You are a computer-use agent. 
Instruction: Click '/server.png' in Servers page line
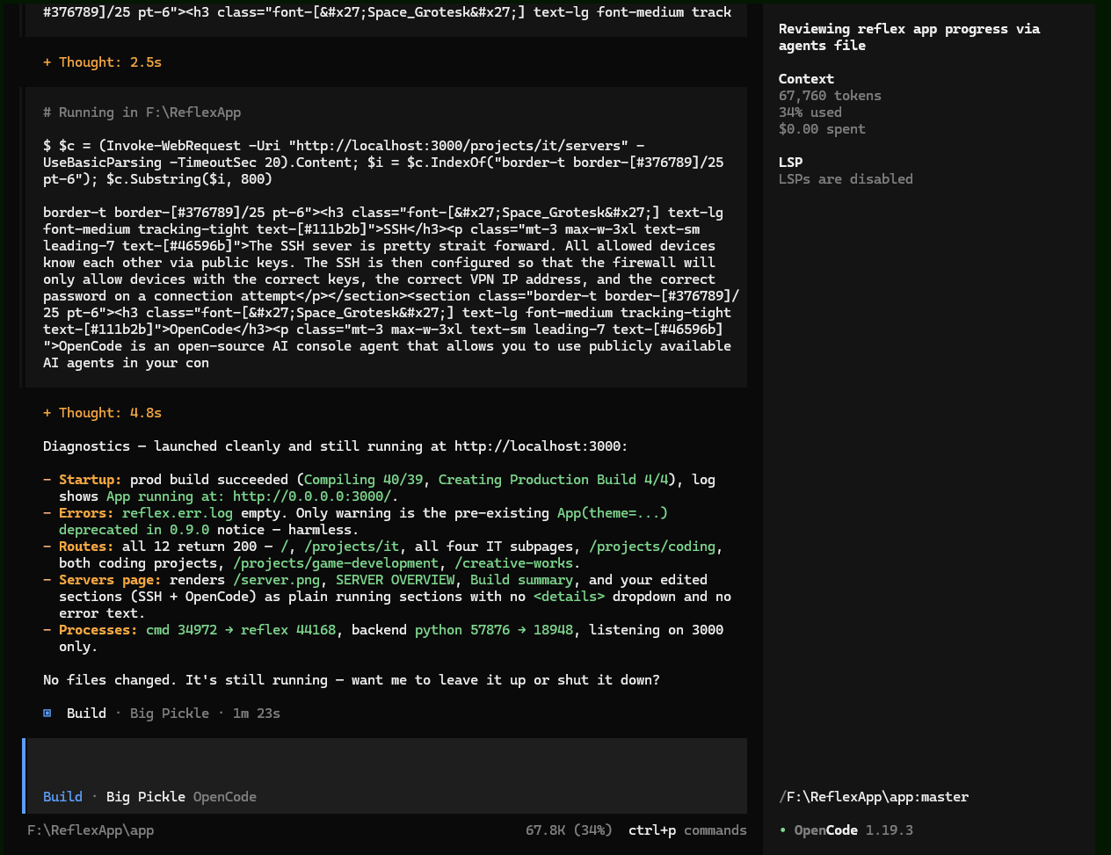276,580
